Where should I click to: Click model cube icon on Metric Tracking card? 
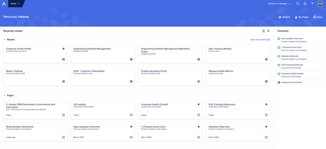tap(64, 82)
